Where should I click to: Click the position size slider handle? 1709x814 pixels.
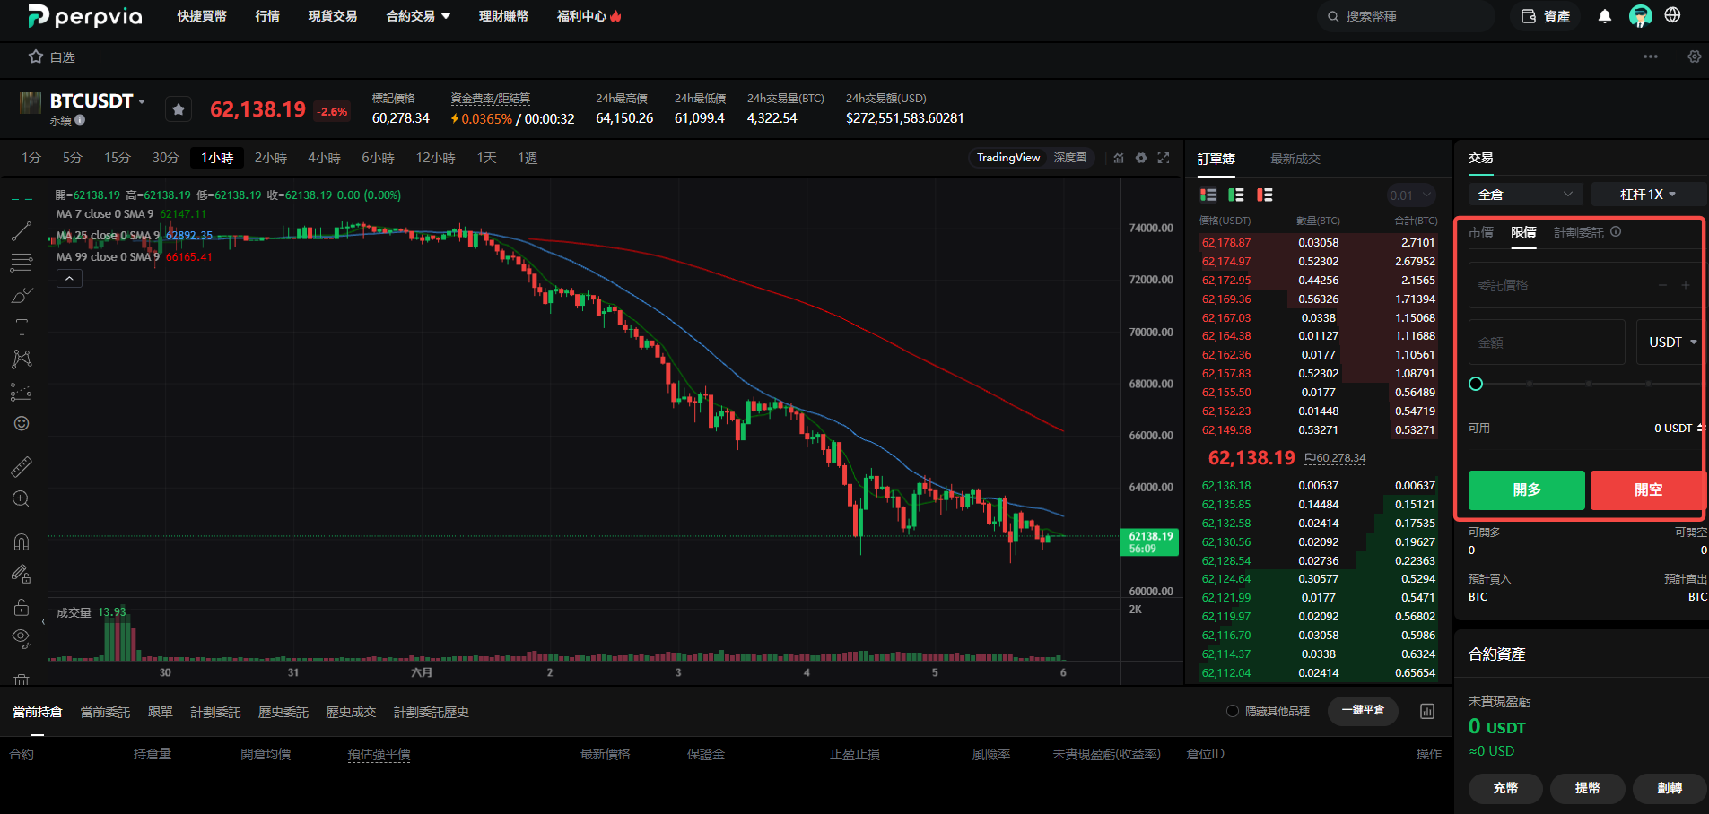(1476, 384)
